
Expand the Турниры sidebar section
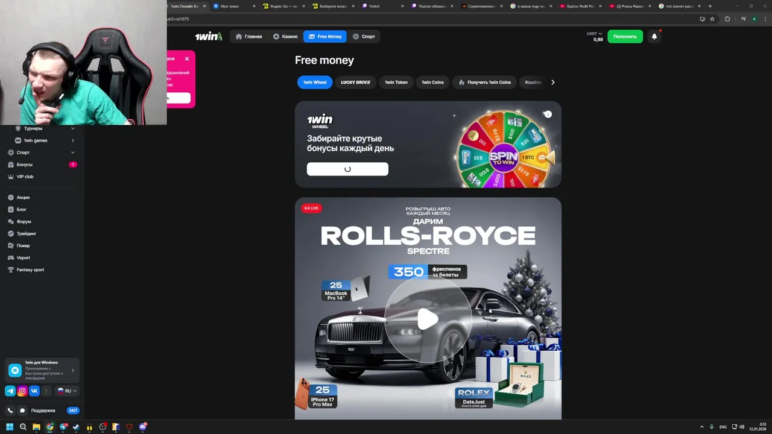coord(73,128)
